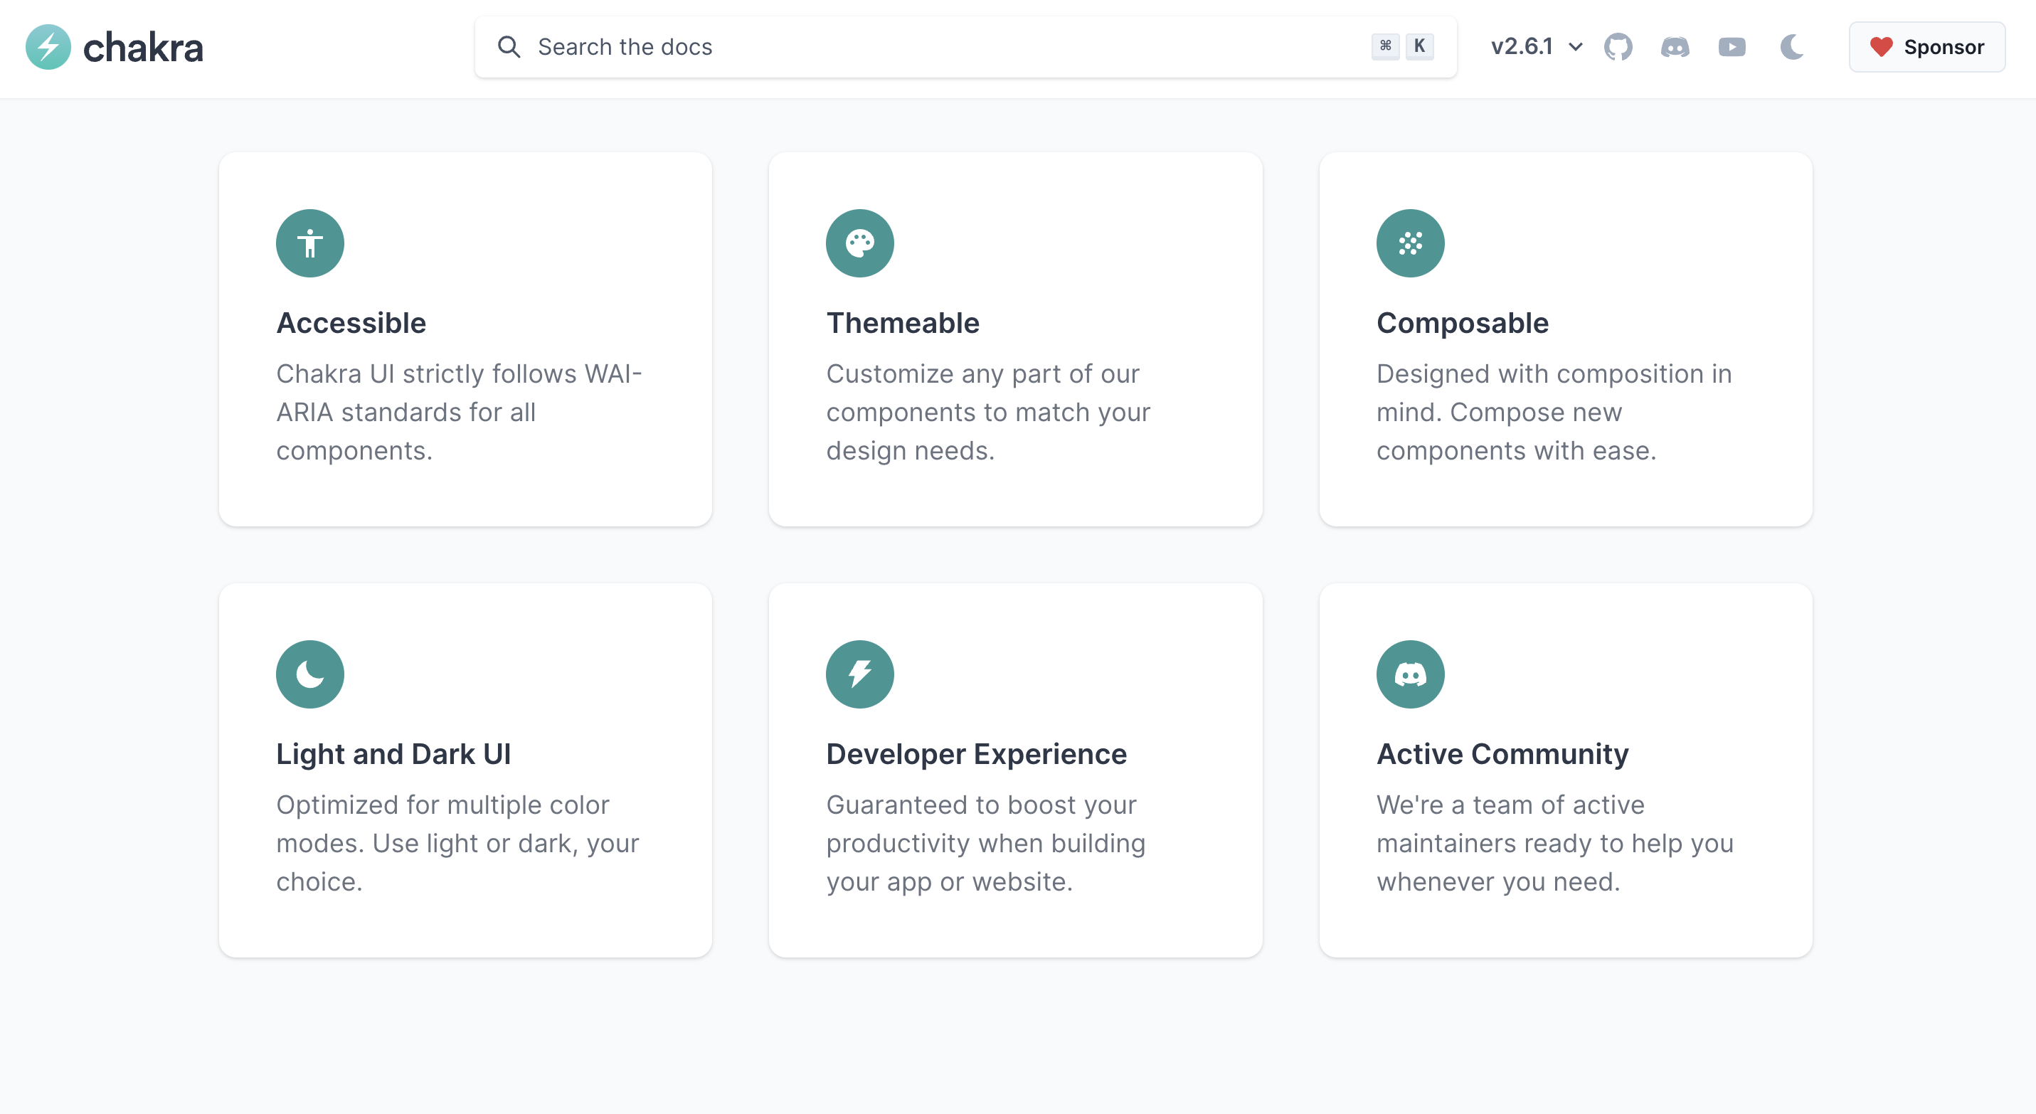The height and width of the screenshot is (1114, 2036).
Task: Click the search magnifier icon
Action: (x=509, y=47)
